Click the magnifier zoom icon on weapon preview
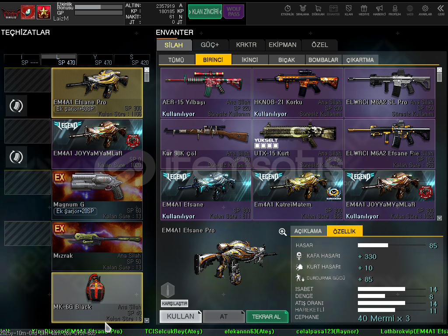The image size is (448, 336). (283, 232)
